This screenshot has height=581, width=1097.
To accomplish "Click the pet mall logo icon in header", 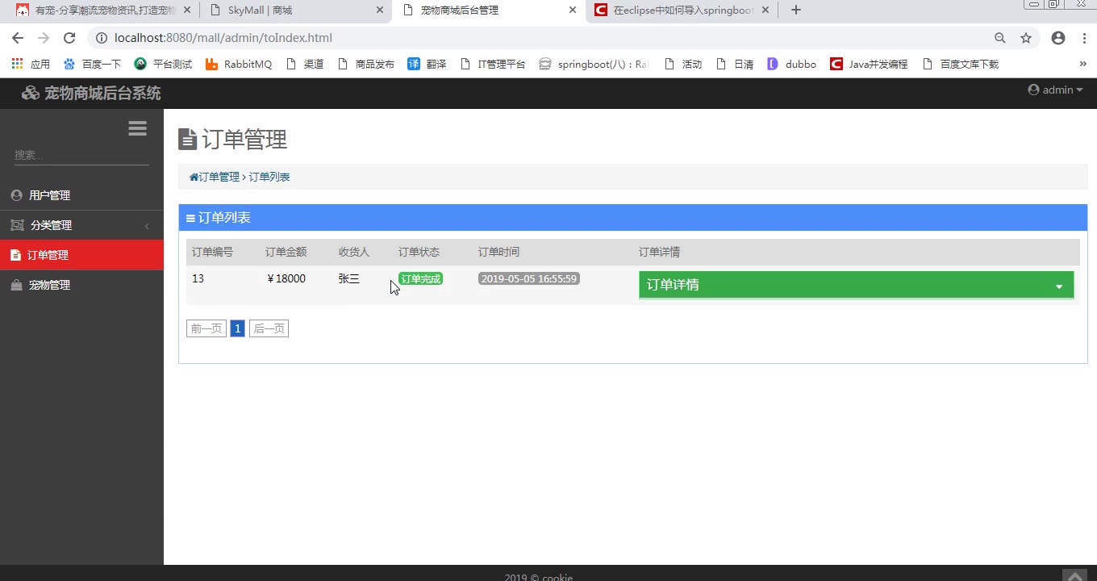I will pos(31,93).
